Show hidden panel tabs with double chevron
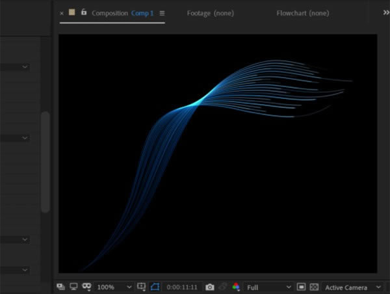Viewport: 390px width, 294px height. (386, 12)
